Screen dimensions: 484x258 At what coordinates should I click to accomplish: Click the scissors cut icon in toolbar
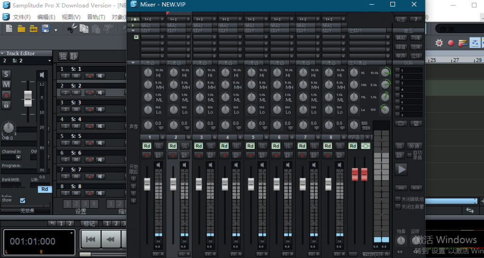tap(71, 29)
